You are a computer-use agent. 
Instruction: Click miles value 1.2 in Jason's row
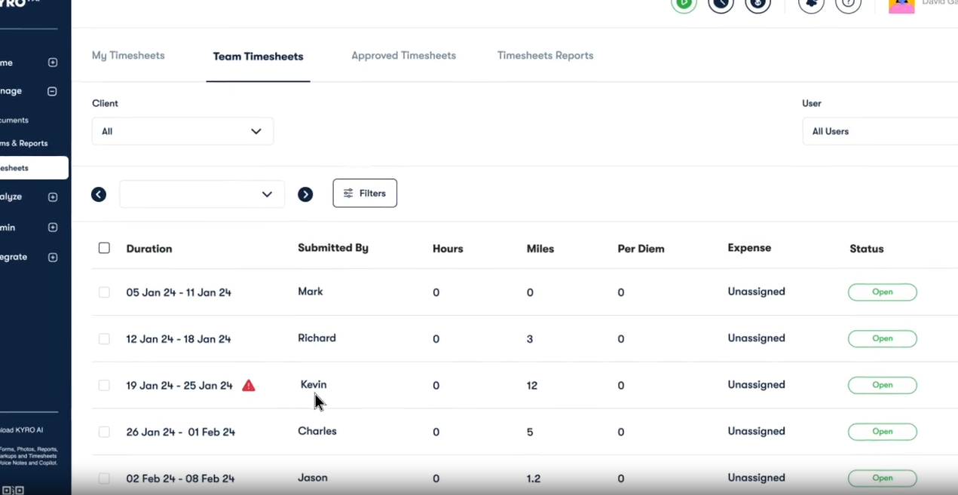533,478
